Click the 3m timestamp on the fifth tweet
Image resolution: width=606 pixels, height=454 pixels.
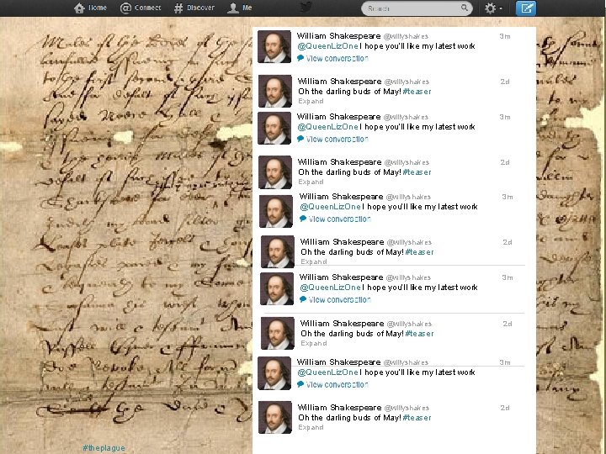508,197
